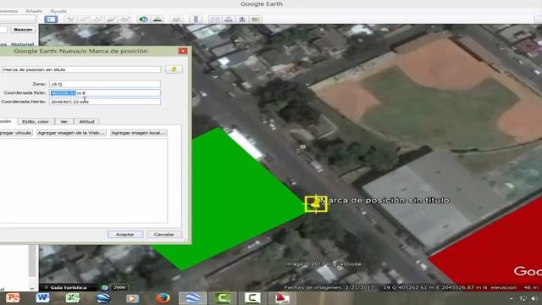The image size is (542, 305).
Task: Click the description text area
Action: (83, 180)
